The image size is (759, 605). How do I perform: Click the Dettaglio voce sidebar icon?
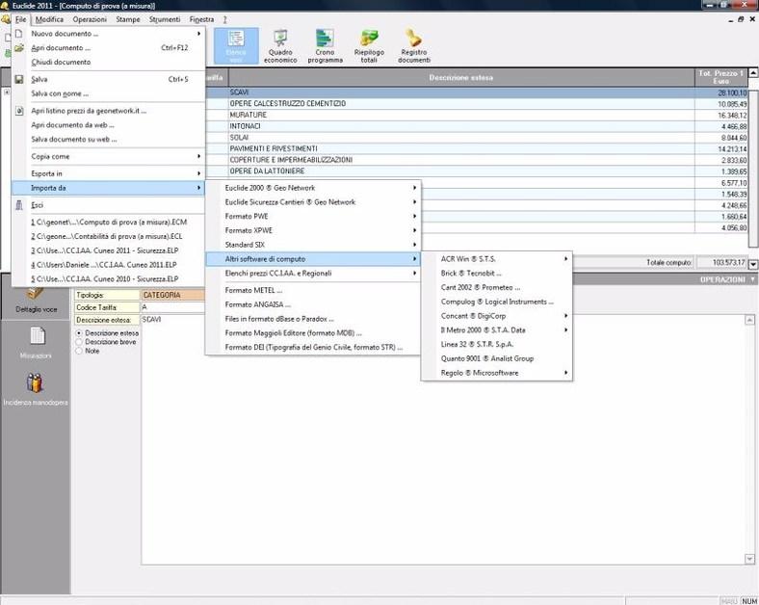pos(37,296)
